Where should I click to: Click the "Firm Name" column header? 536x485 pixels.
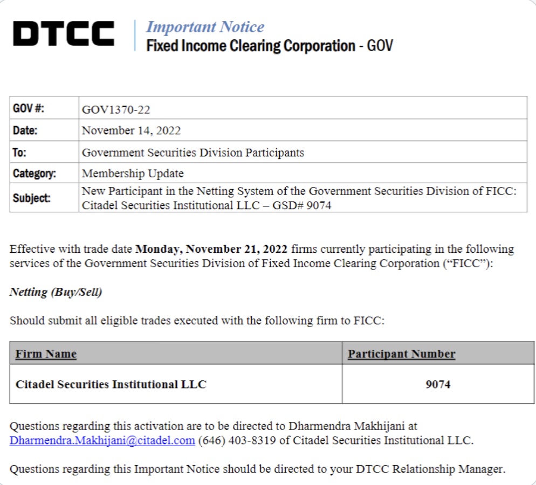[x=46, y=354]
